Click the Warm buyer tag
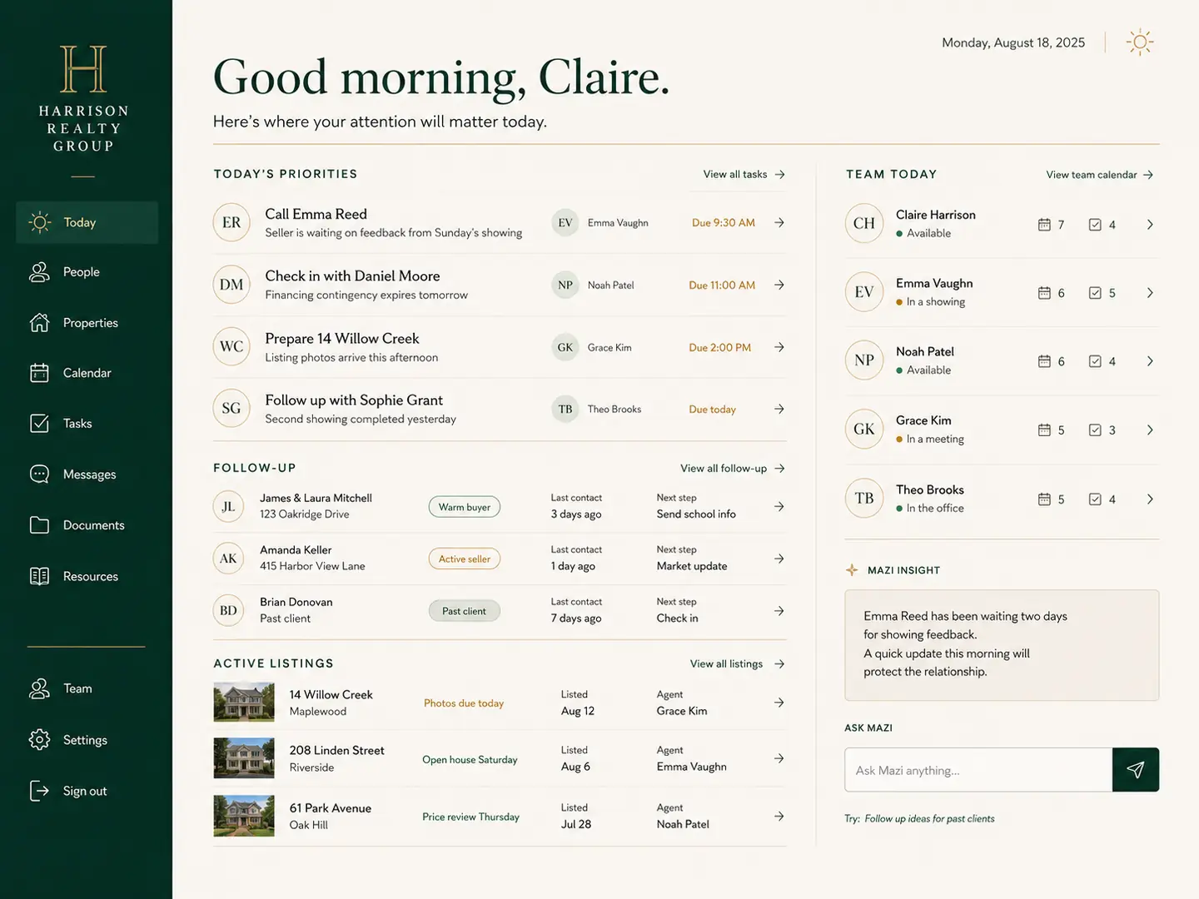Viewport: 1199px width, 899px height. pyautogui.click(x=465, y=507)
